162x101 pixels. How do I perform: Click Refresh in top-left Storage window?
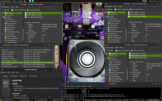tap(6, 10)
